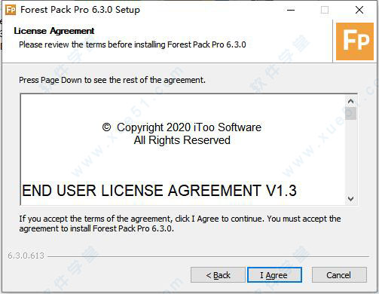Click the large orange Fp logo
This screenshot has width=379, height=294.
[355, 41]
